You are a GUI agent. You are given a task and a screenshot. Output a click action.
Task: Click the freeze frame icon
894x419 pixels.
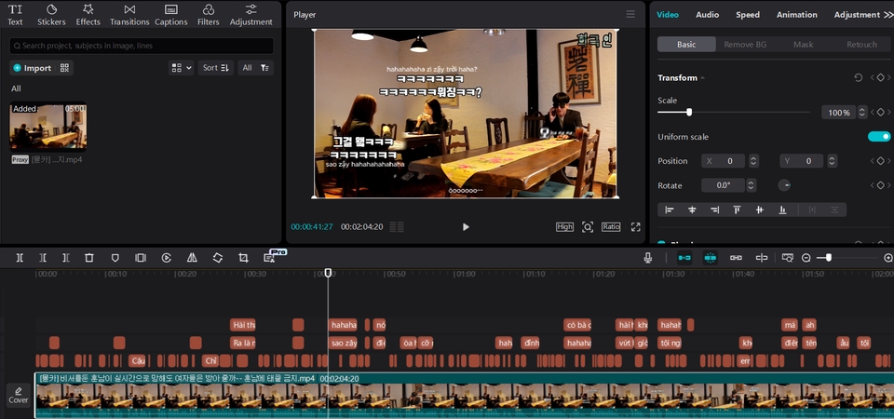click(141, 258)
